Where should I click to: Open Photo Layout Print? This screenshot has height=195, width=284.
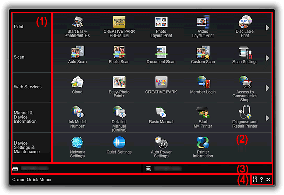click(161, 27)
